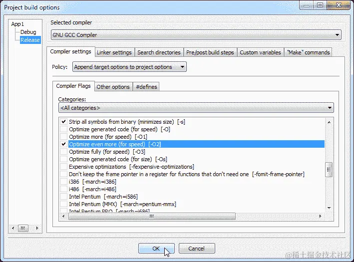Click flags list scroll up arrow

[329, 122]
